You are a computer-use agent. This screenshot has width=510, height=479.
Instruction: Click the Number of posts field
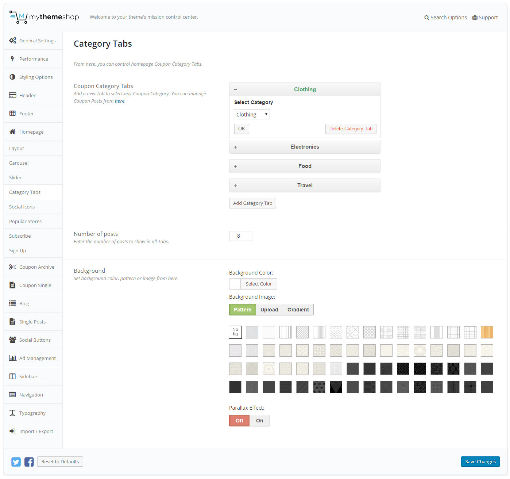point(241,236)
